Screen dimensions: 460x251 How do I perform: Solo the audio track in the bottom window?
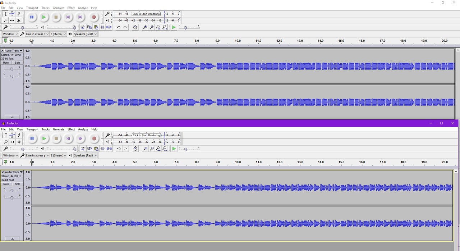[x=17, y=184]
